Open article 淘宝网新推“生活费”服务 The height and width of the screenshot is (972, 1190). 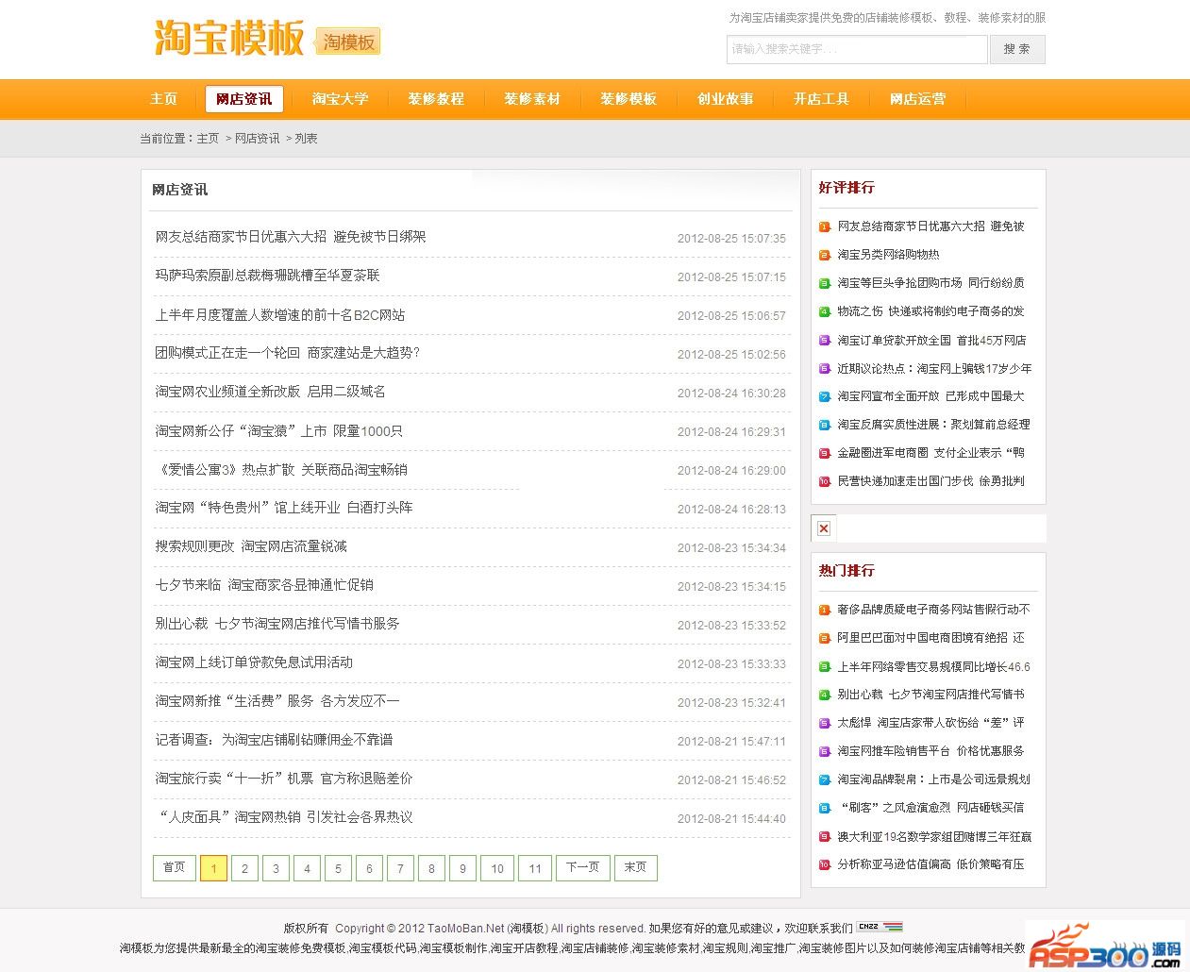coord(277,701)
